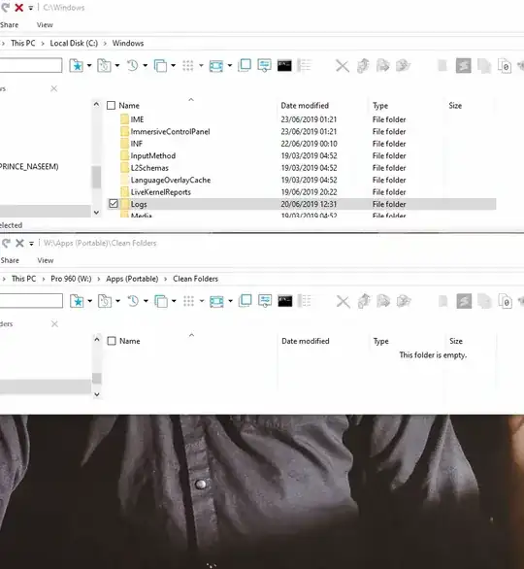
Task: Select the LanguageOverlayCache folder
Action: click(171, 180)
